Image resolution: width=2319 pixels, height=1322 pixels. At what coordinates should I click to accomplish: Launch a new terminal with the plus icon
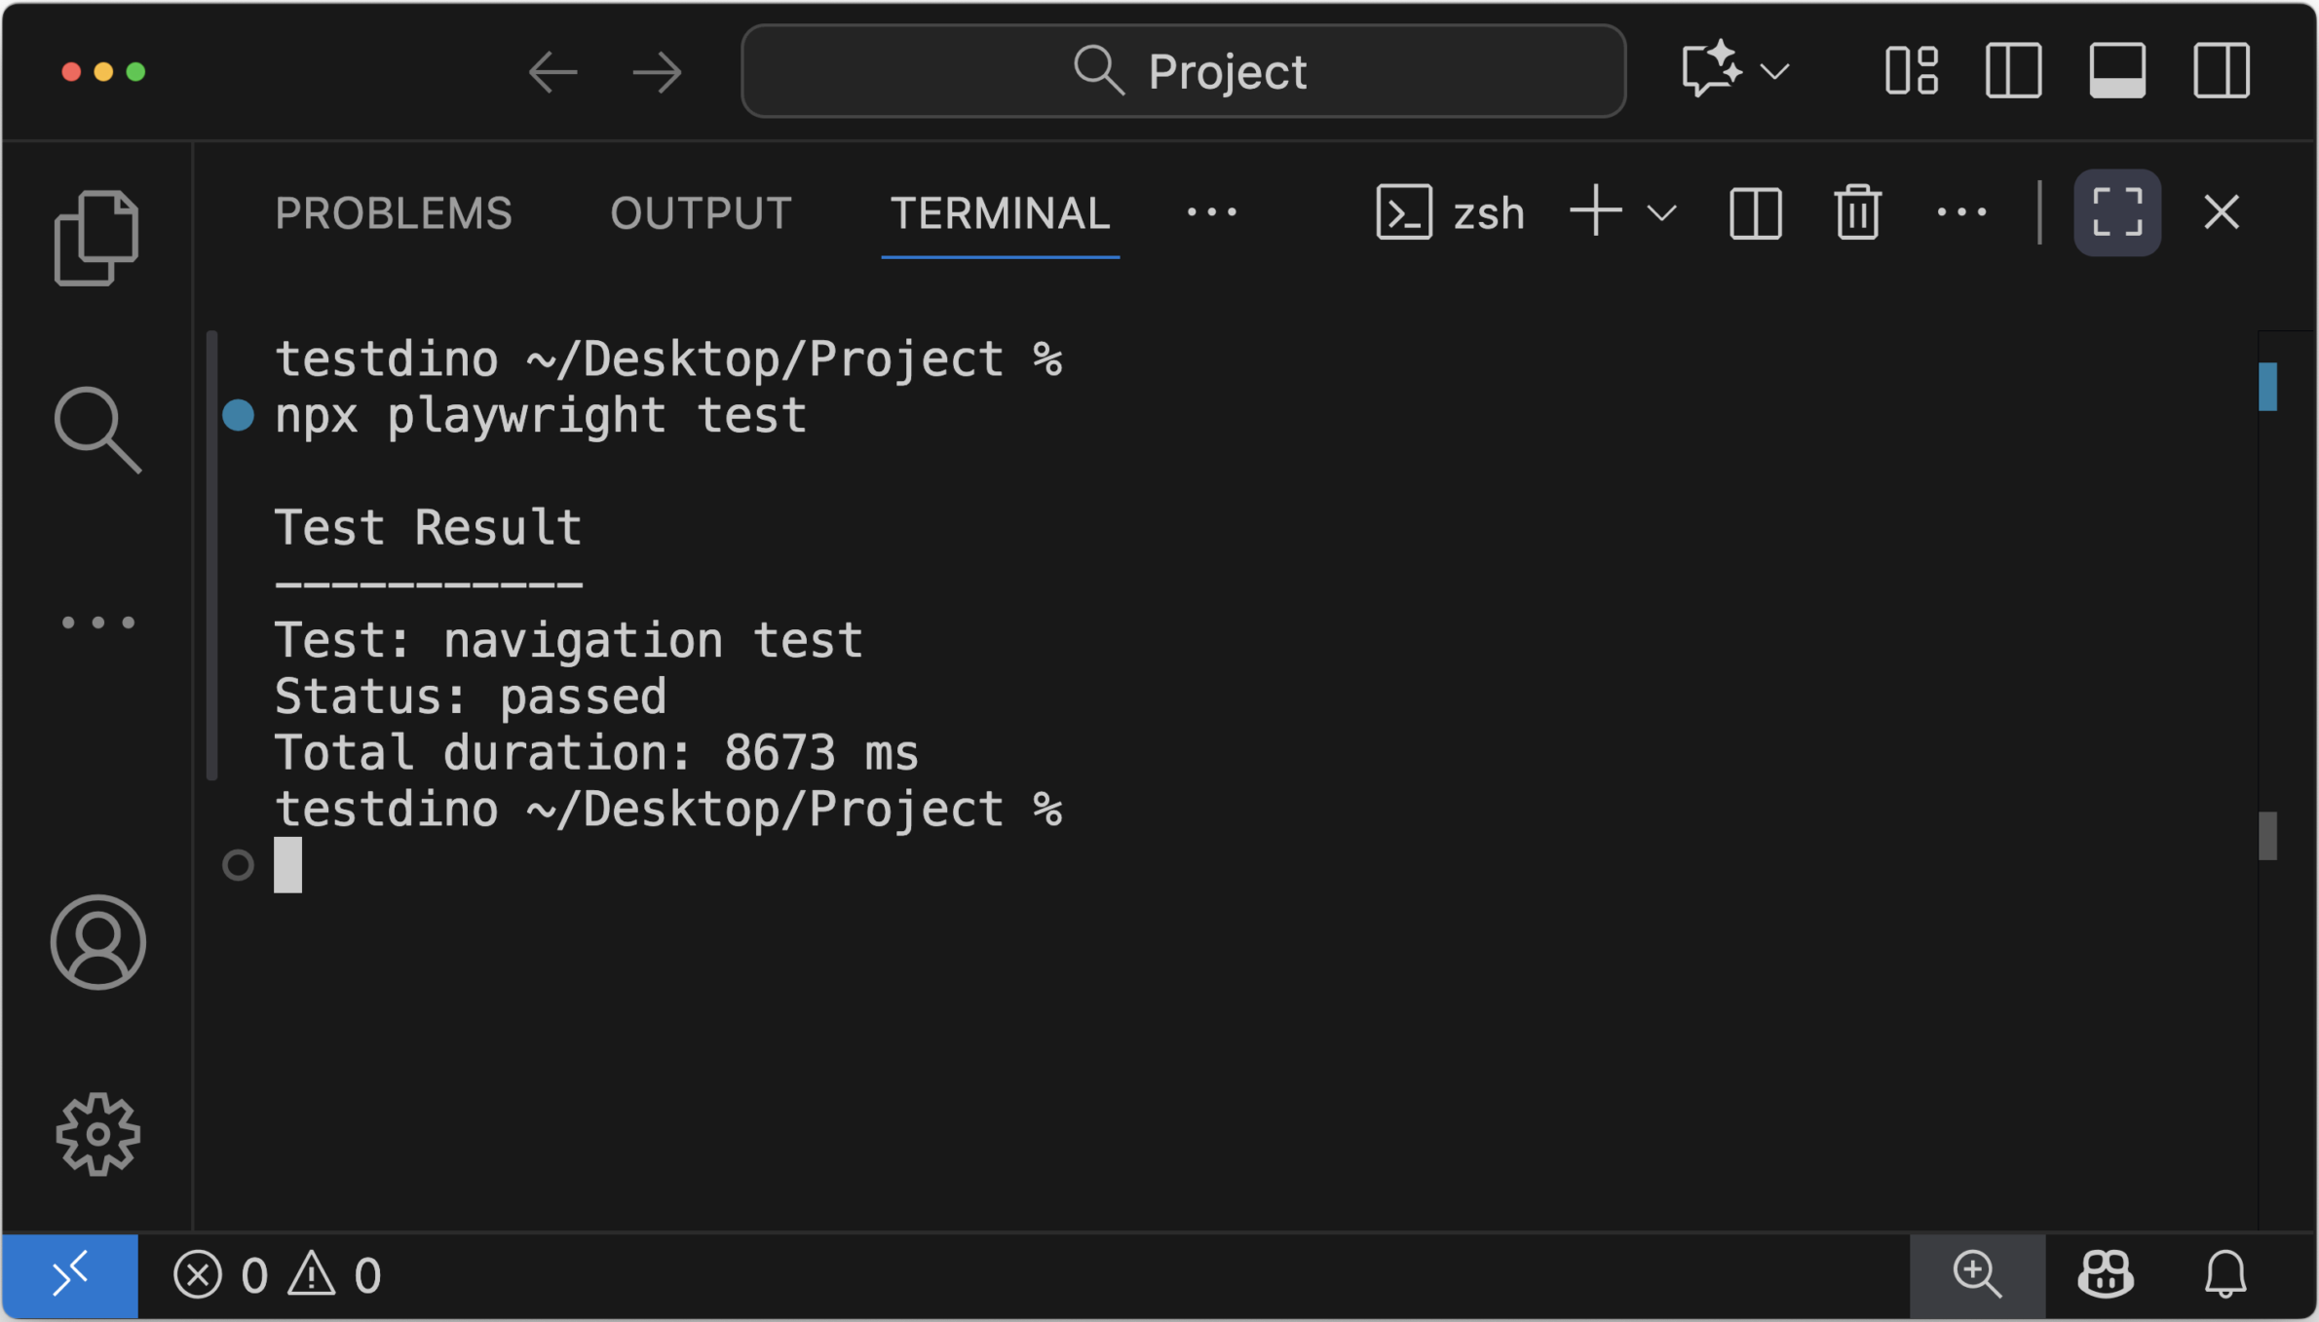pos(1594,212)
